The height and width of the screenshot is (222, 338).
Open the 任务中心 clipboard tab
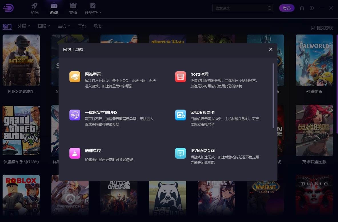(x=93, y=9)
